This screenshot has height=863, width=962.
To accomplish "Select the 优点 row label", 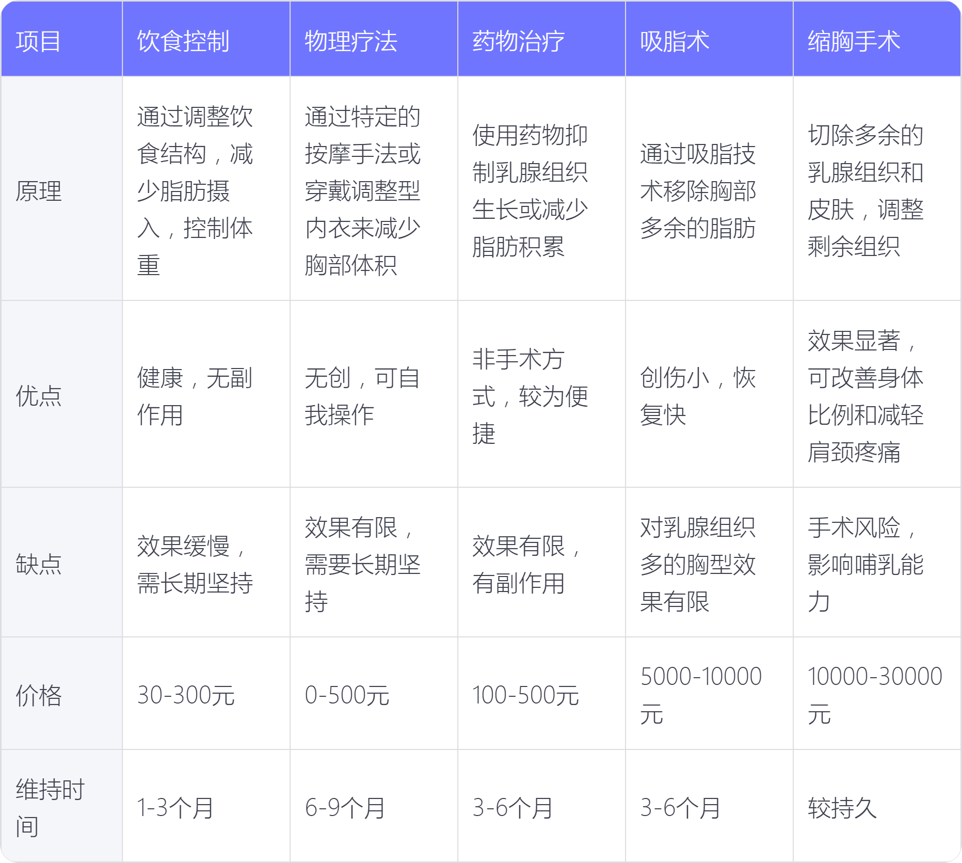I will (39, 396).
